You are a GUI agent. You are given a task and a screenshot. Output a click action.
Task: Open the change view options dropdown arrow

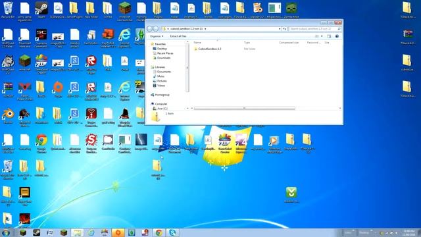click(322, 36)
